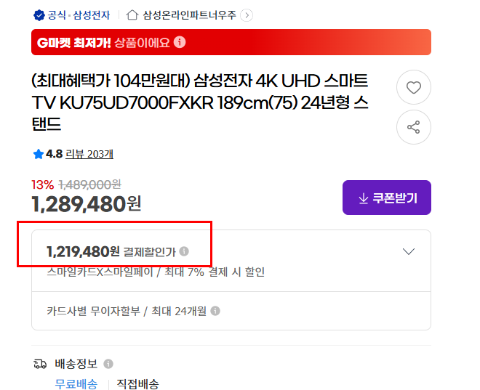
Task: Click info icon beside 결제할인가
Action: pyautogui.click(x=184, y=251)
